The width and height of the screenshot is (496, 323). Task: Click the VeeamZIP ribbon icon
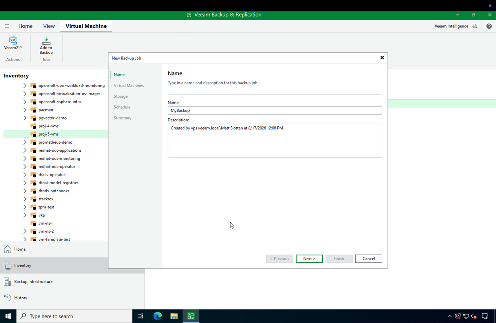click(13, 41)
